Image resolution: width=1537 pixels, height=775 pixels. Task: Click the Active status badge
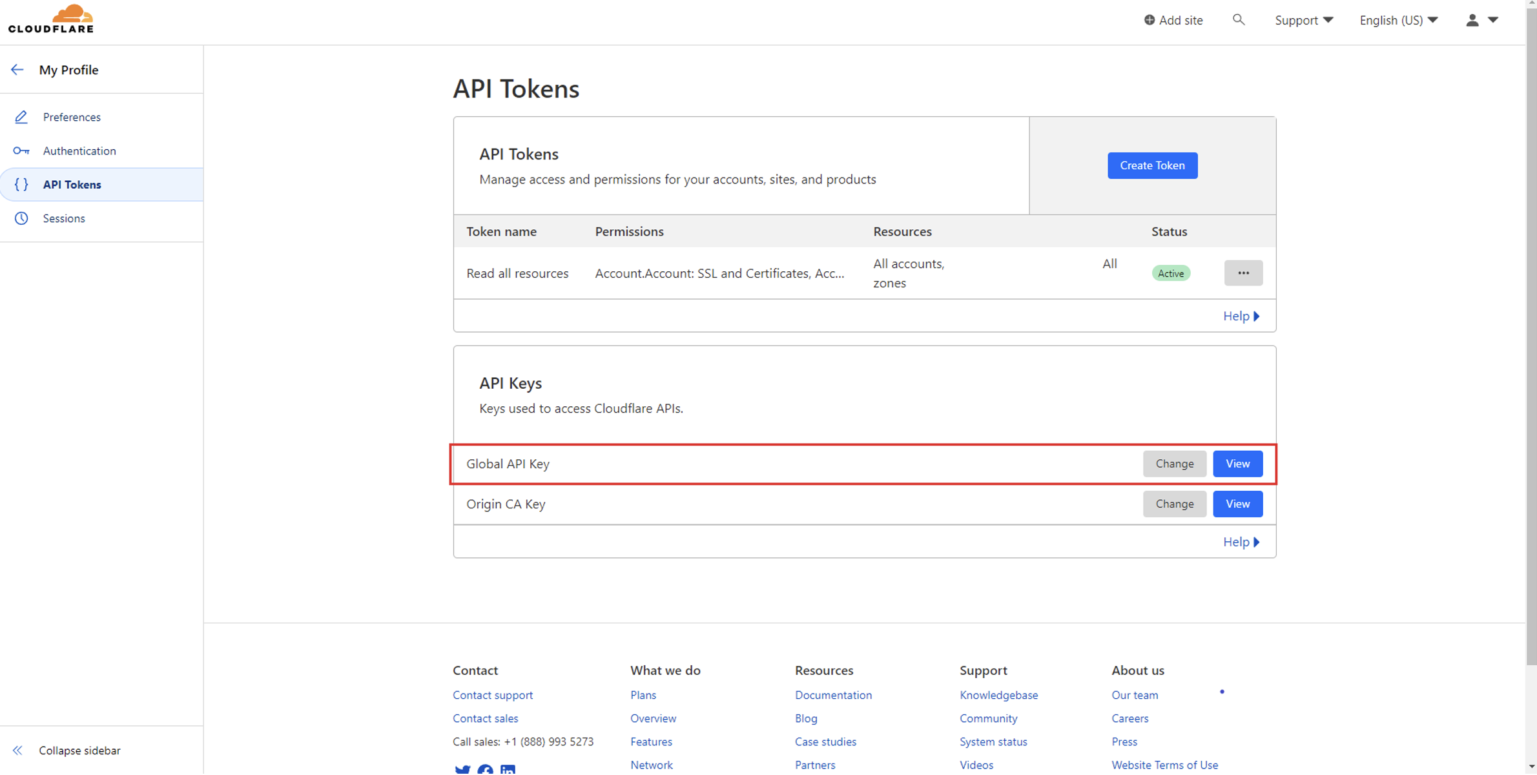coord(1171,273)
